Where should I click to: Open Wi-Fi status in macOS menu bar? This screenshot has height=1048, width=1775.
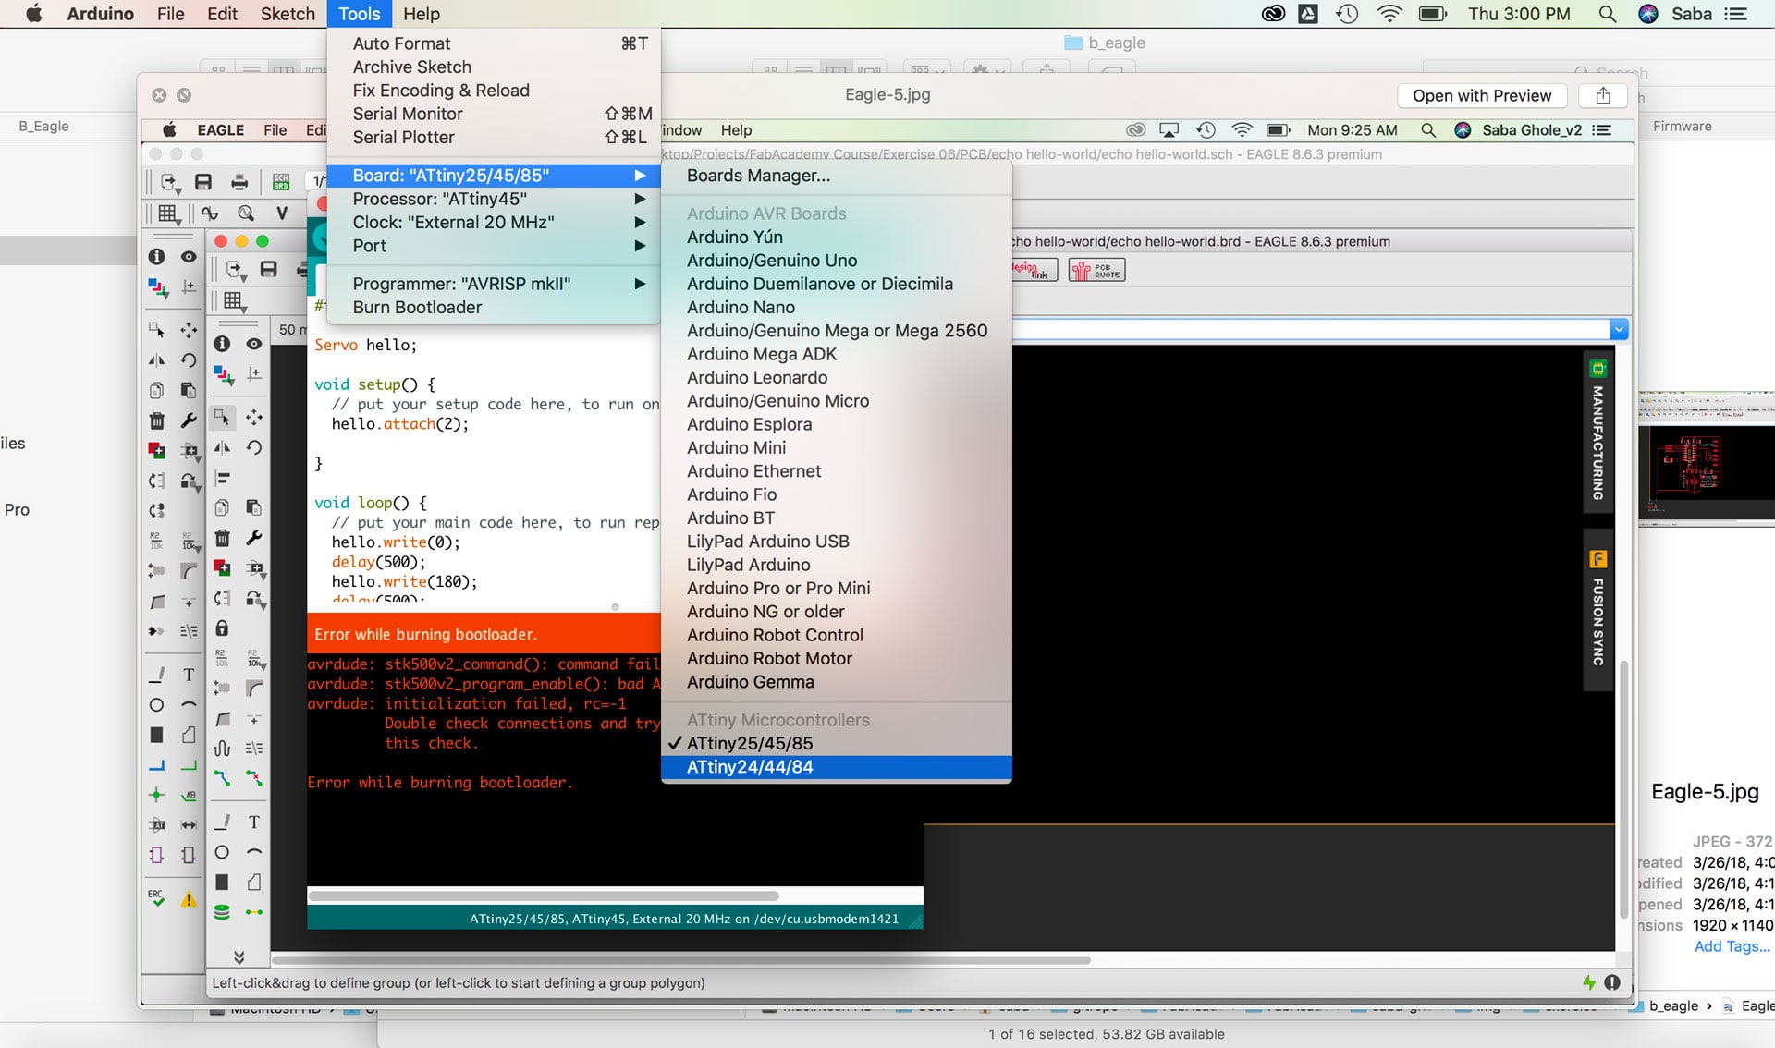(1389, 14)
